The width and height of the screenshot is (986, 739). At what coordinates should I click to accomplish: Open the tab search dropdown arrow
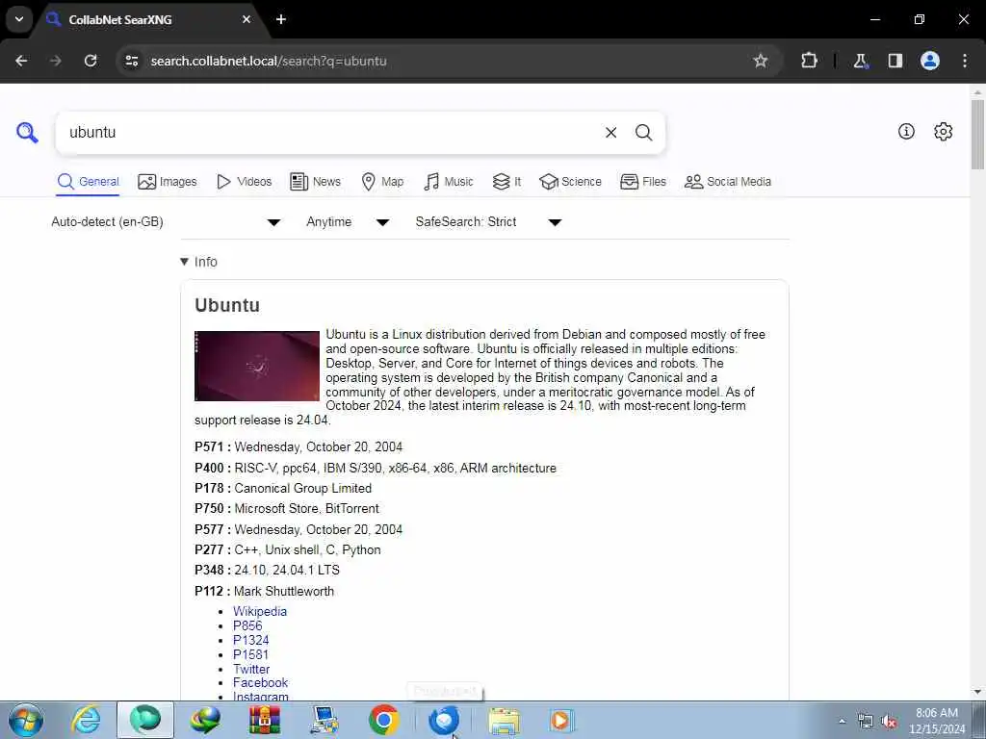pos(19,19)
